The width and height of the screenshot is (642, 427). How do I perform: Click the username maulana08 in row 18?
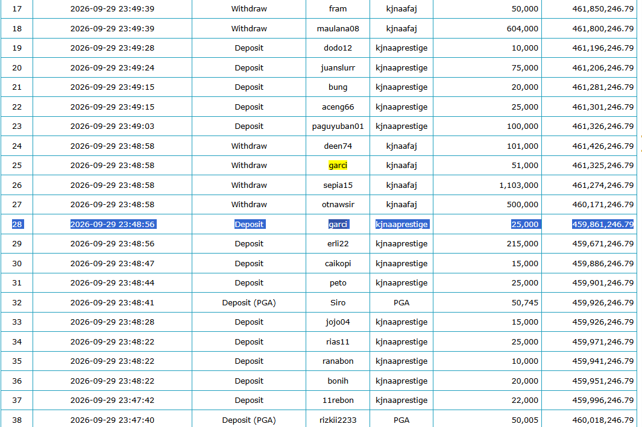338,29
